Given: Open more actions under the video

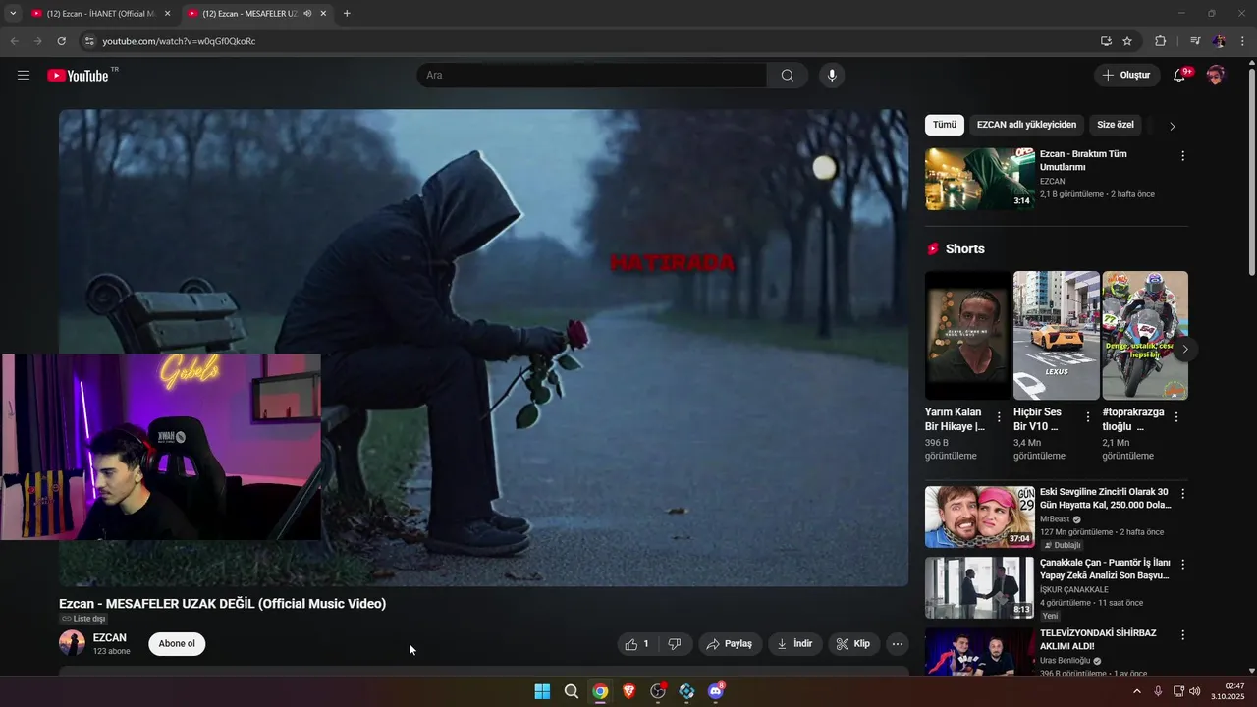Looking at the screenshot, I should pos(897,644).
